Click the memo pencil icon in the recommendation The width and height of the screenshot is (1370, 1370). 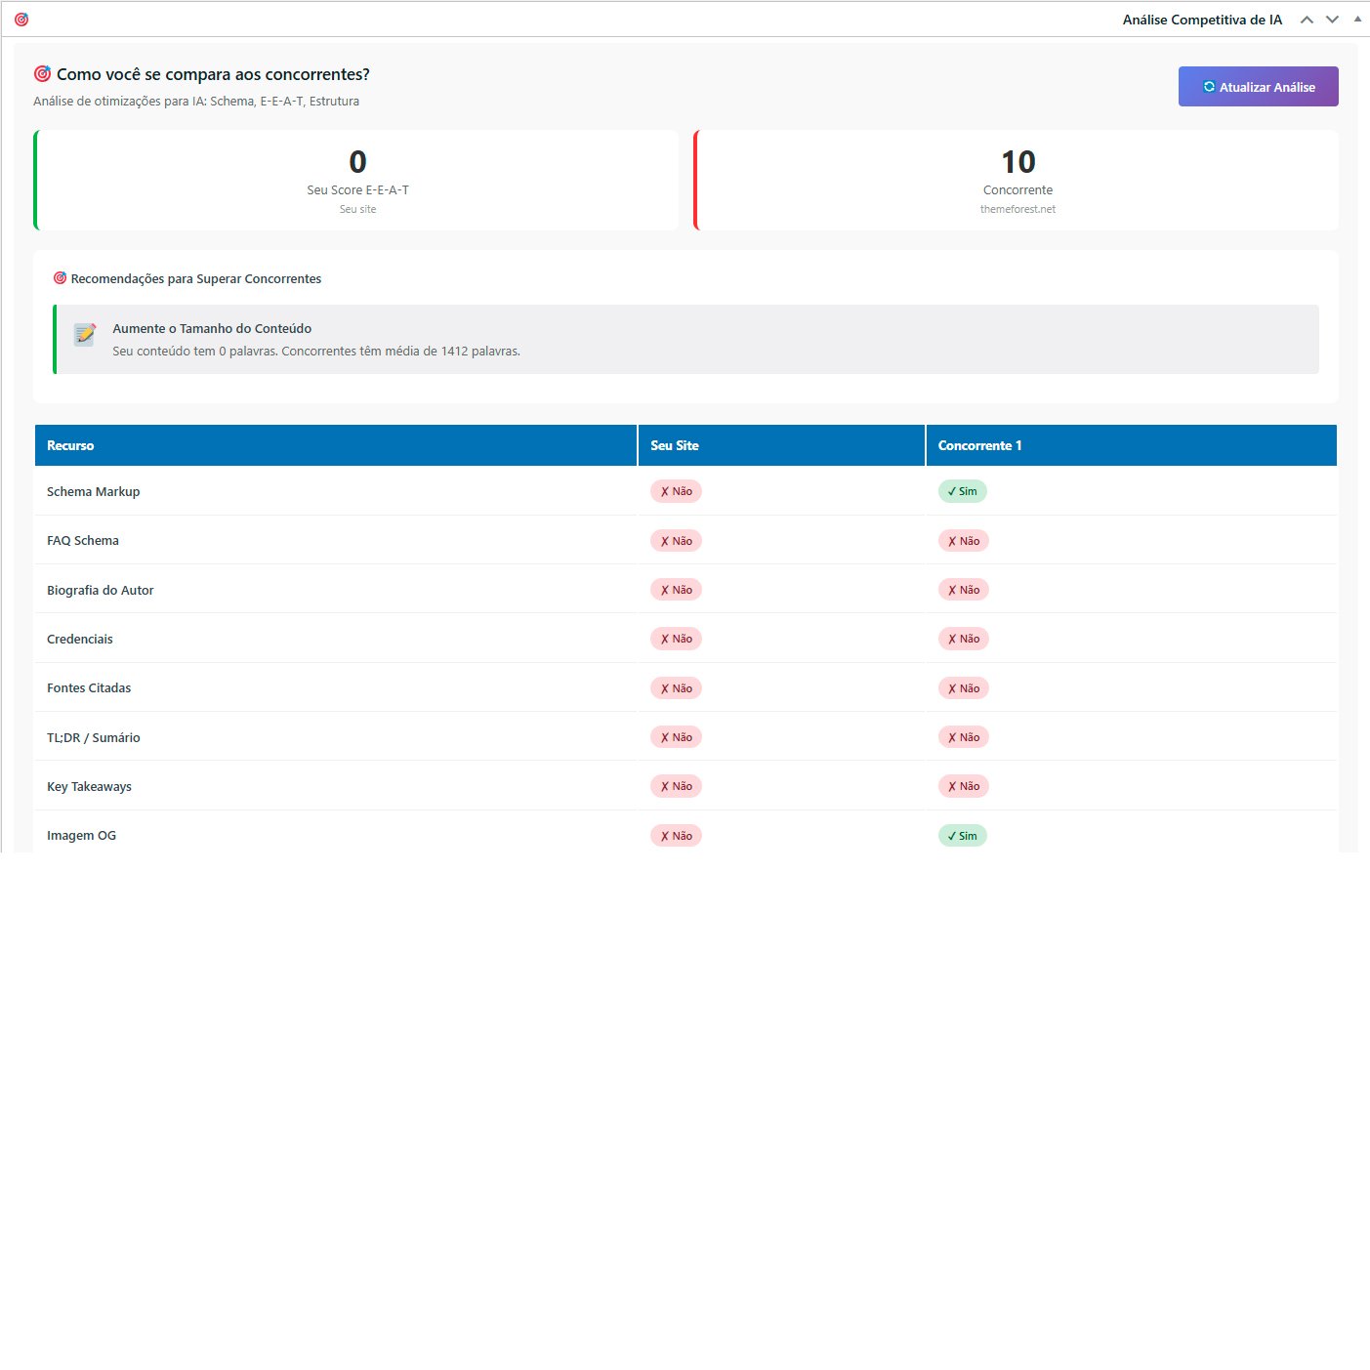[85, 335]
